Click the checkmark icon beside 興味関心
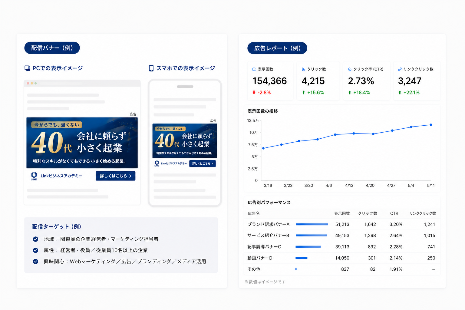 [35, 262]
